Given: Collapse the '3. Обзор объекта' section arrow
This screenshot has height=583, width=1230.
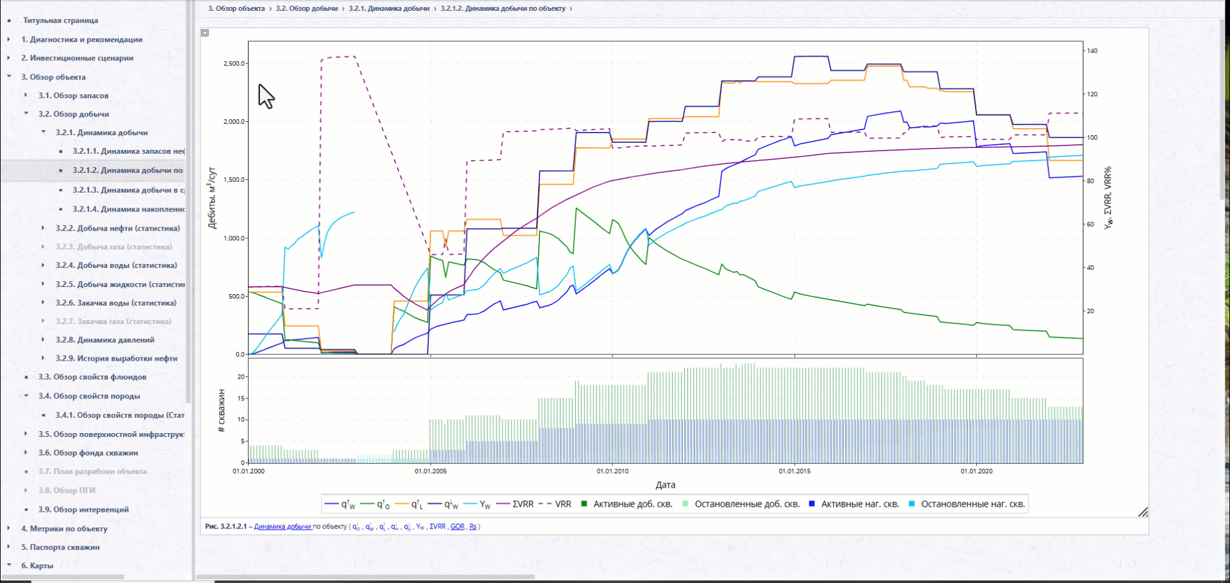Looking at the screenshot, I should coord(9,77).
